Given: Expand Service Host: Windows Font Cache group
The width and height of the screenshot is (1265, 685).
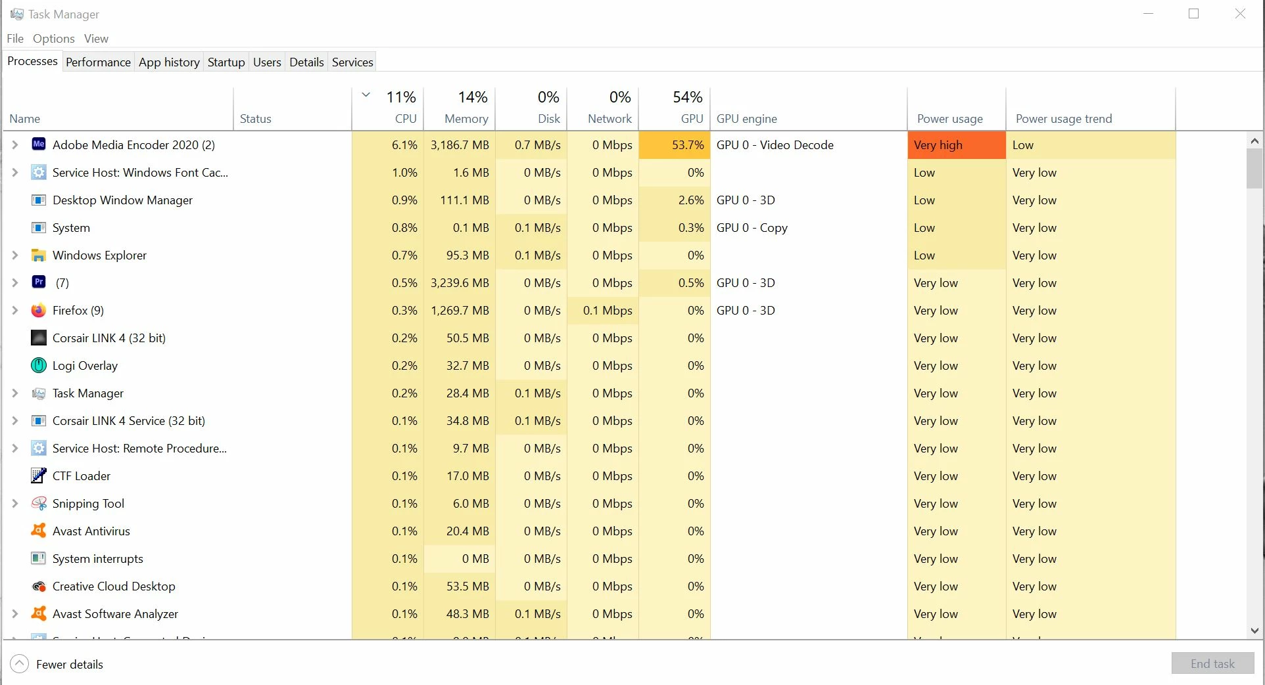Looking at the screenshot, I should click(x=15, y=172).
